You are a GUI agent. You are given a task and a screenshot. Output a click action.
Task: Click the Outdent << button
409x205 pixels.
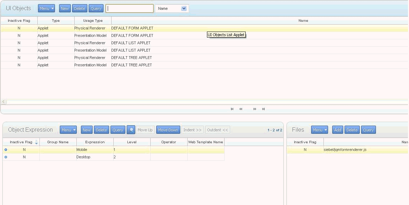(218, 130)
